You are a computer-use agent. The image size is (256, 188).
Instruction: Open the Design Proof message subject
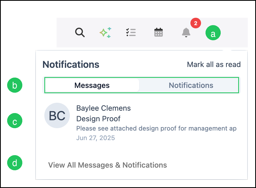(x=98, y=119)
